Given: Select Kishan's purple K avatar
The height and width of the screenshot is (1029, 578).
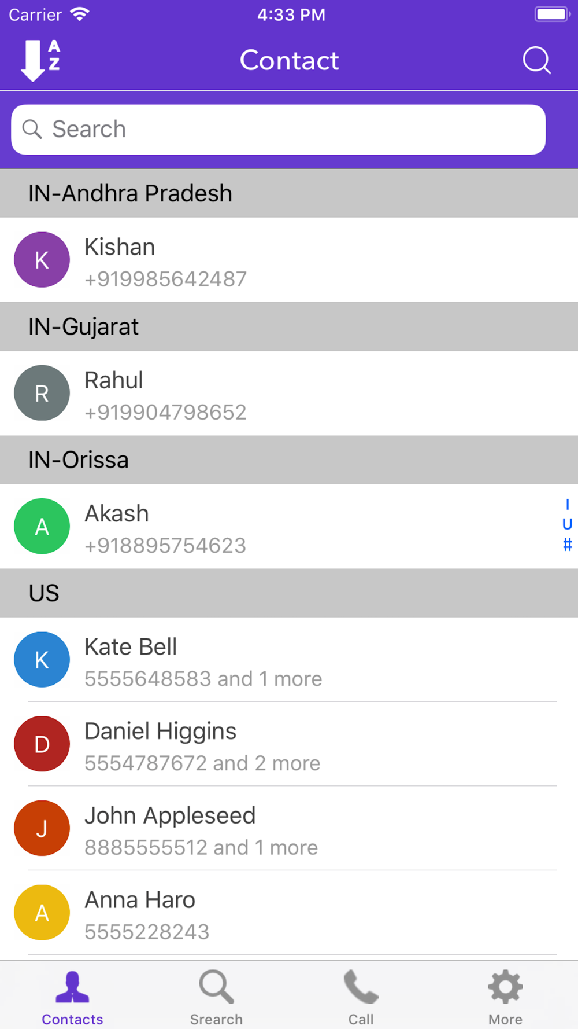Looking at the screenshot, I should click(42, 260).
